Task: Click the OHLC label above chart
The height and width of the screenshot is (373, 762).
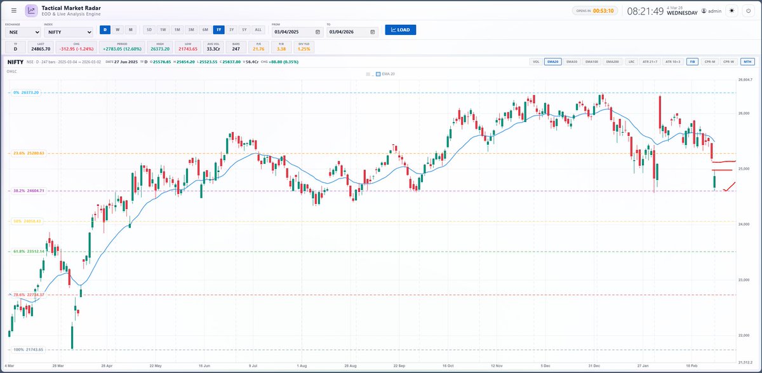Action: tap(11, 72)
